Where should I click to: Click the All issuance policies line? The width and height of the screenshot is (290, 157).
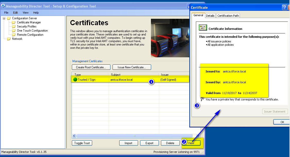[x=219, y=41]
